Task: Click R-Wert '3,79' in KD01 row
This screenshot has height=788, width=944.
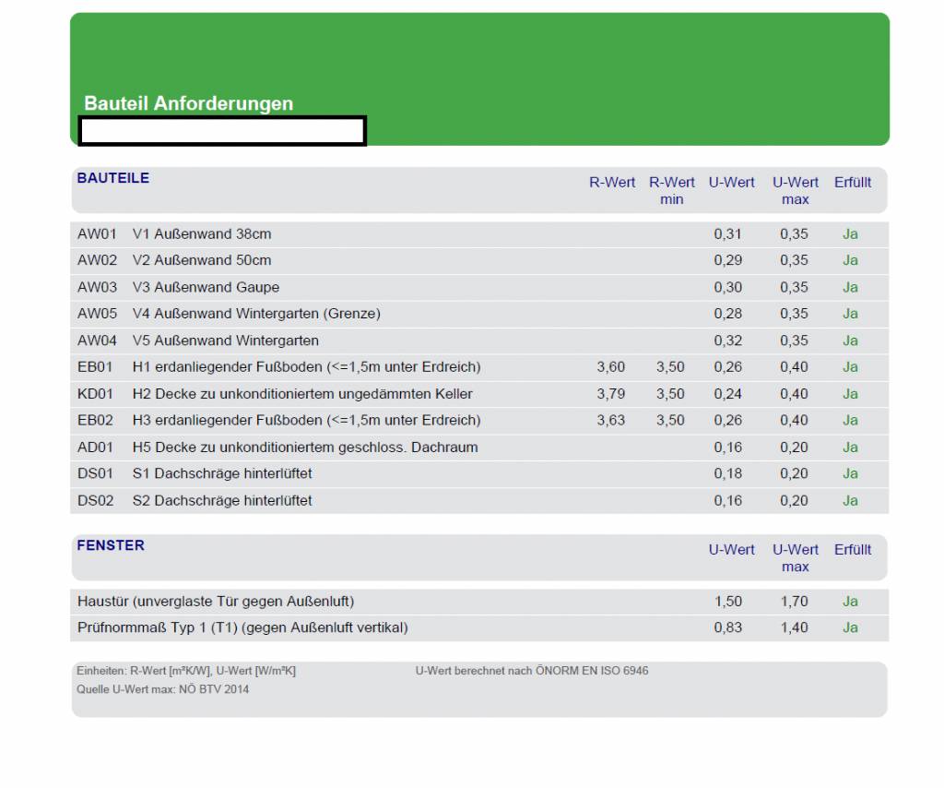Action: 611,394
